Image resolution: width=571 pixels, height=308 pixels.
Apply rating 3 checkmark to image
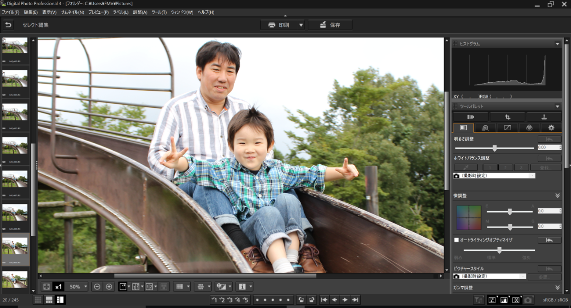[230, 299]
